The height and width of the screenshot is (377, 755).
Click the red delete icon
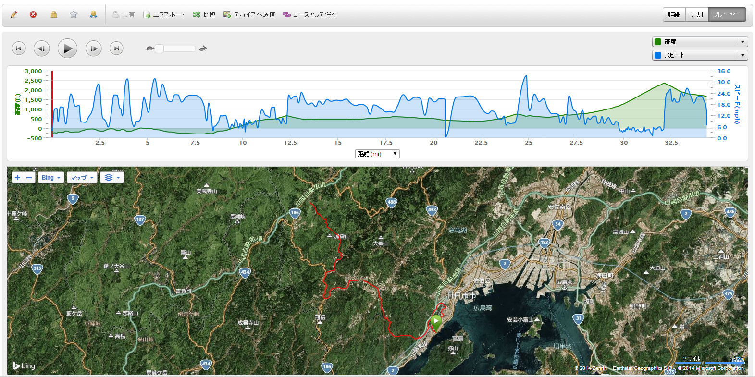[x=33, y=14]
